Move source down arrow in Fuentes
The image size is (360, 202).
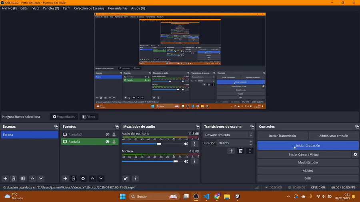coord(101,178)
